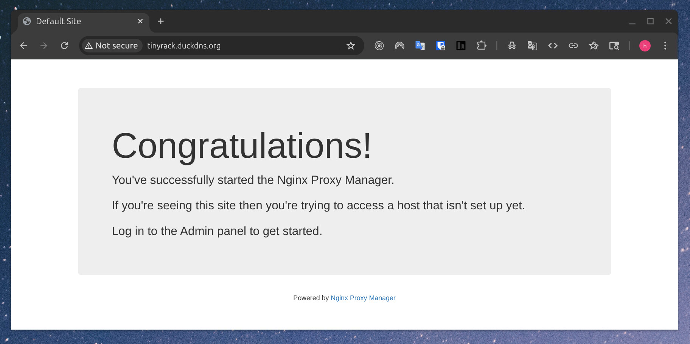Maximize the browser window
690x344 pixels.
(x=650, y=22)
